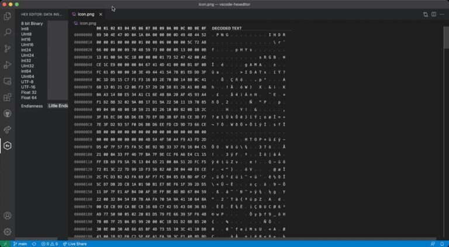Open the Source Control view

[x=8, y=49]
